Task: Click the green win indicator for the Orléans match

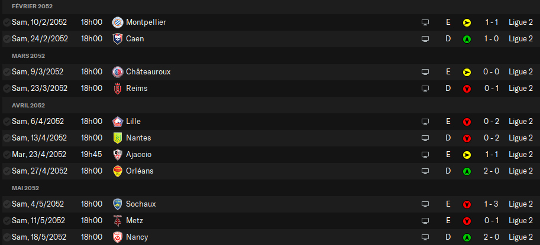Action: click(x=467, y=171)
